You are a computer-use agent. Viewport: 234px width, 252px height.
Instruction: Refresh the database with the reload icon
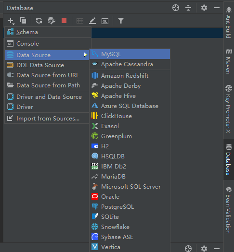point(39,21)
